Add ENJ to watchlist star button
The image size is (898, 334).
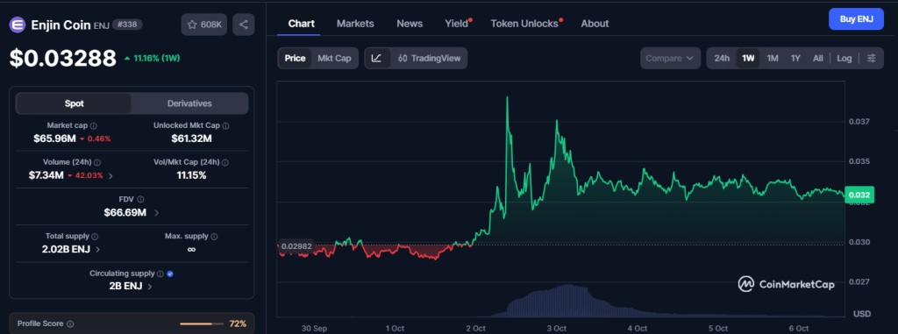[204, 25]
